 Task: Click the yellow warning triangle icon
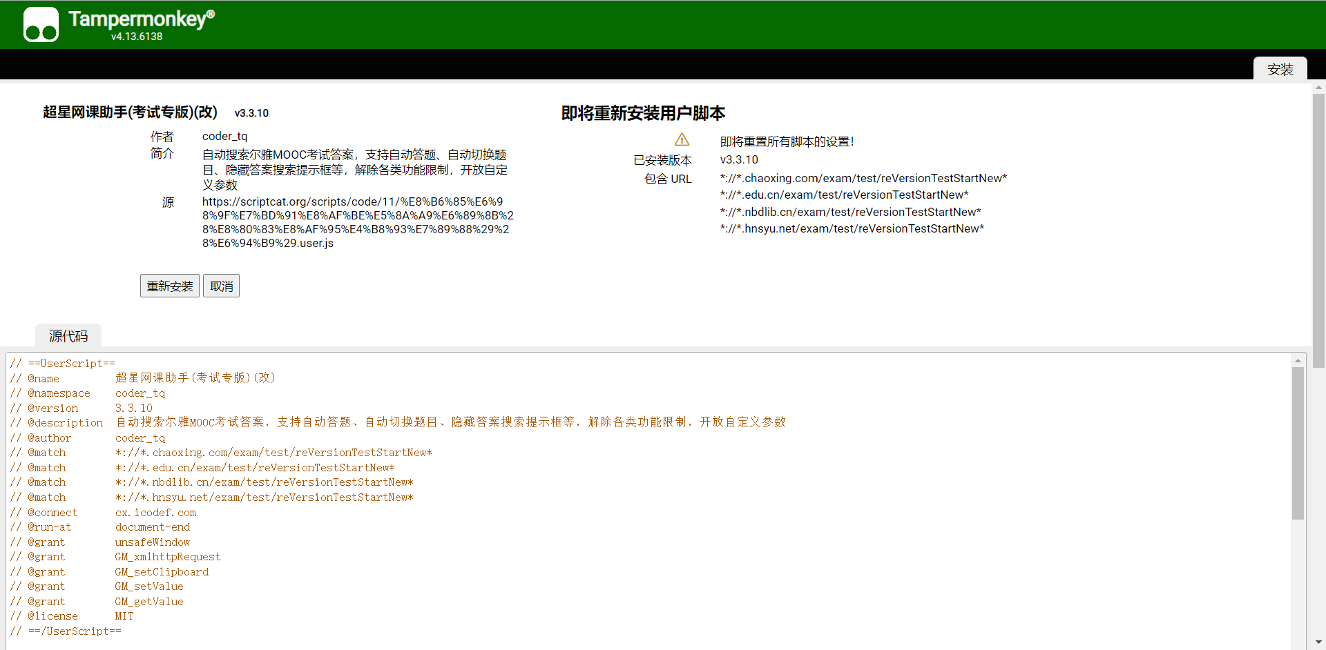[682, 140]
